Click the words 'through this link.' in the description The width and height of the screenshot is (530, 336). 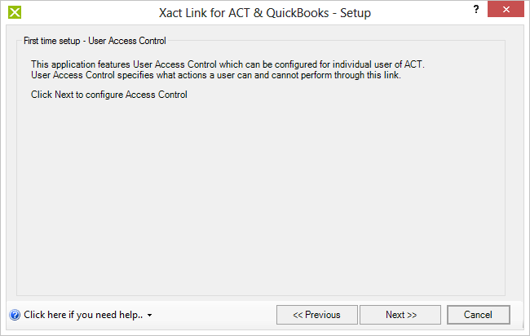pos(368,75)
